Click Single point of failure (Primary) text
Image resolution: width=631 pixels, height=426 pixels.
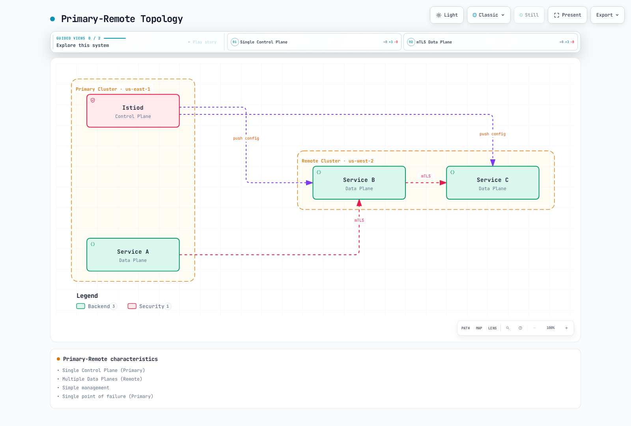[x=108, y=396]
